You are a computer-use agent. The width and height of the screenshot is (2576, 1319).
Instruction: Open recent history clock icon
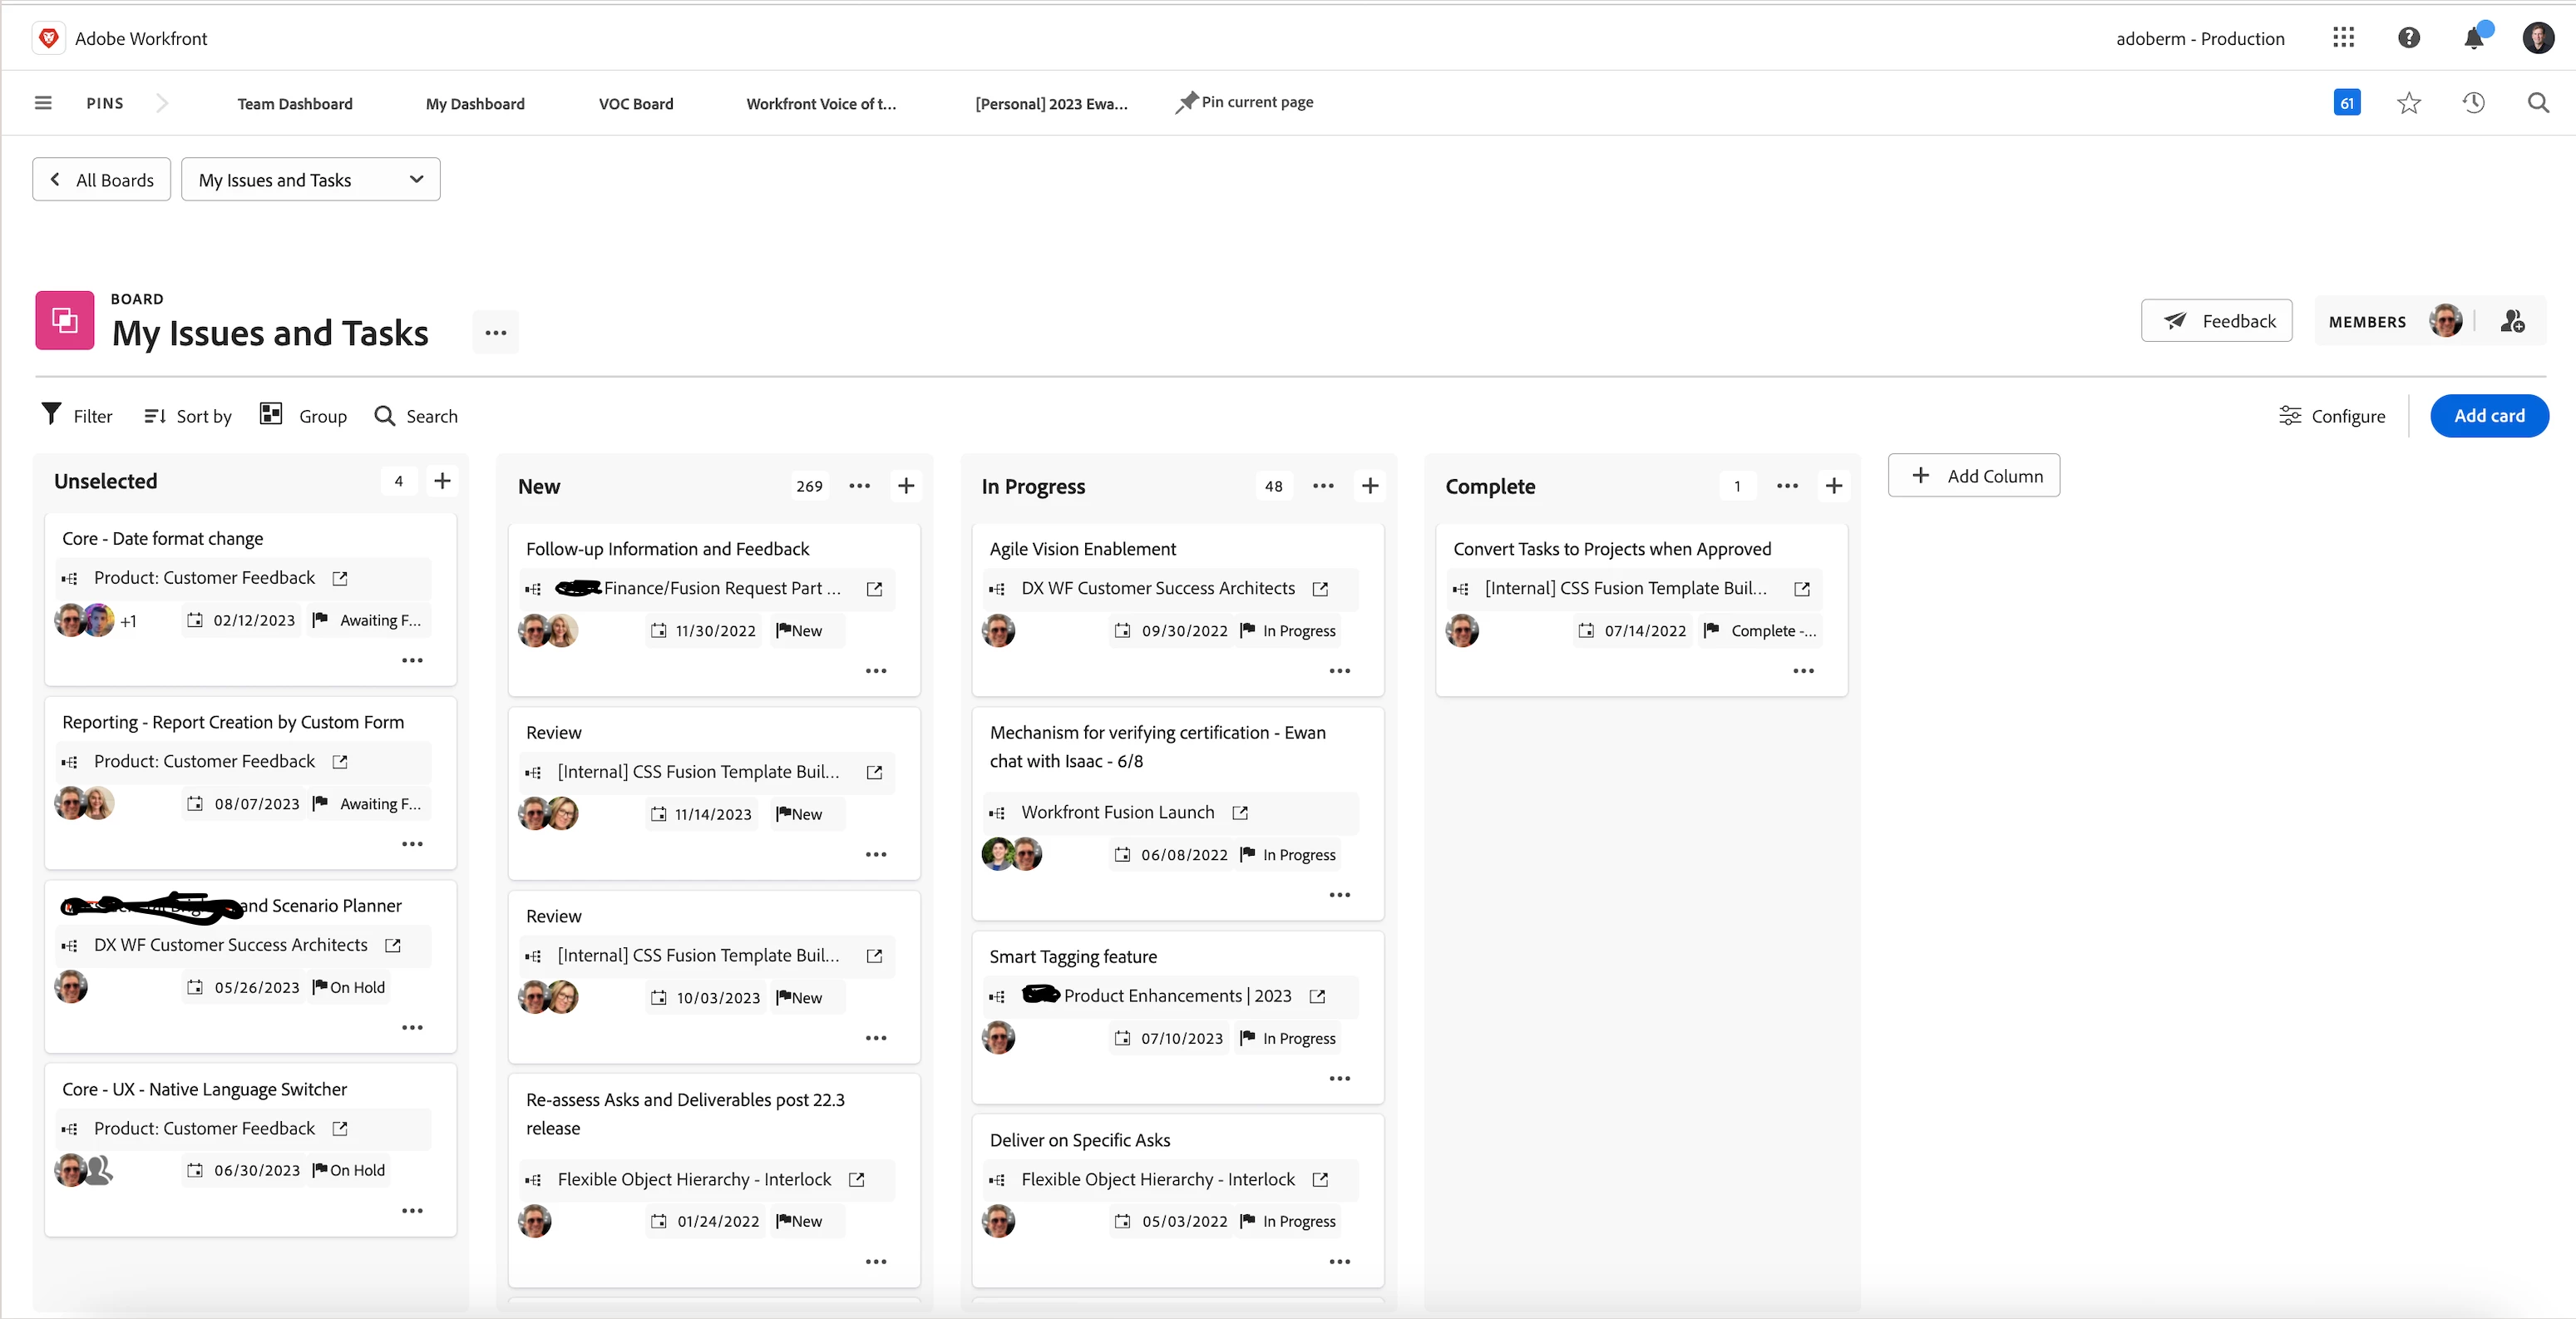click(x=2473, y=103)
